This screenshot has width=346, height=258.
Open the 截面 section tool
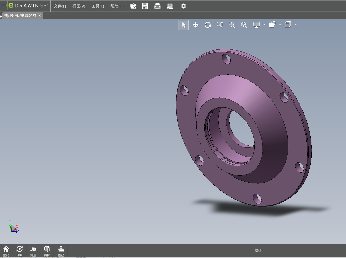tap(47, 251)
